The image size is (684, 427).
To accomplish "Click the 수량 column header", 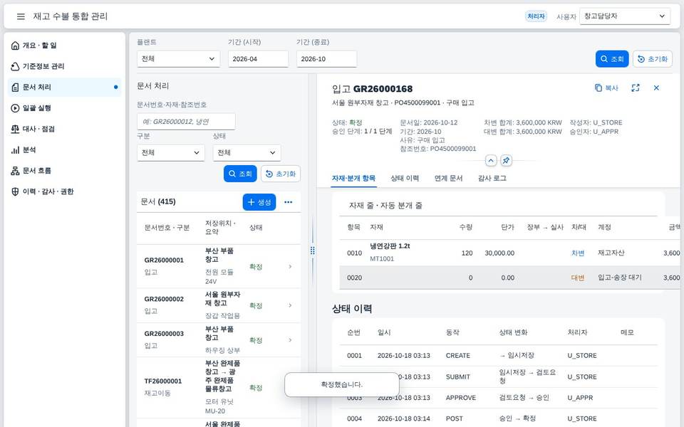I will [465, 227].
